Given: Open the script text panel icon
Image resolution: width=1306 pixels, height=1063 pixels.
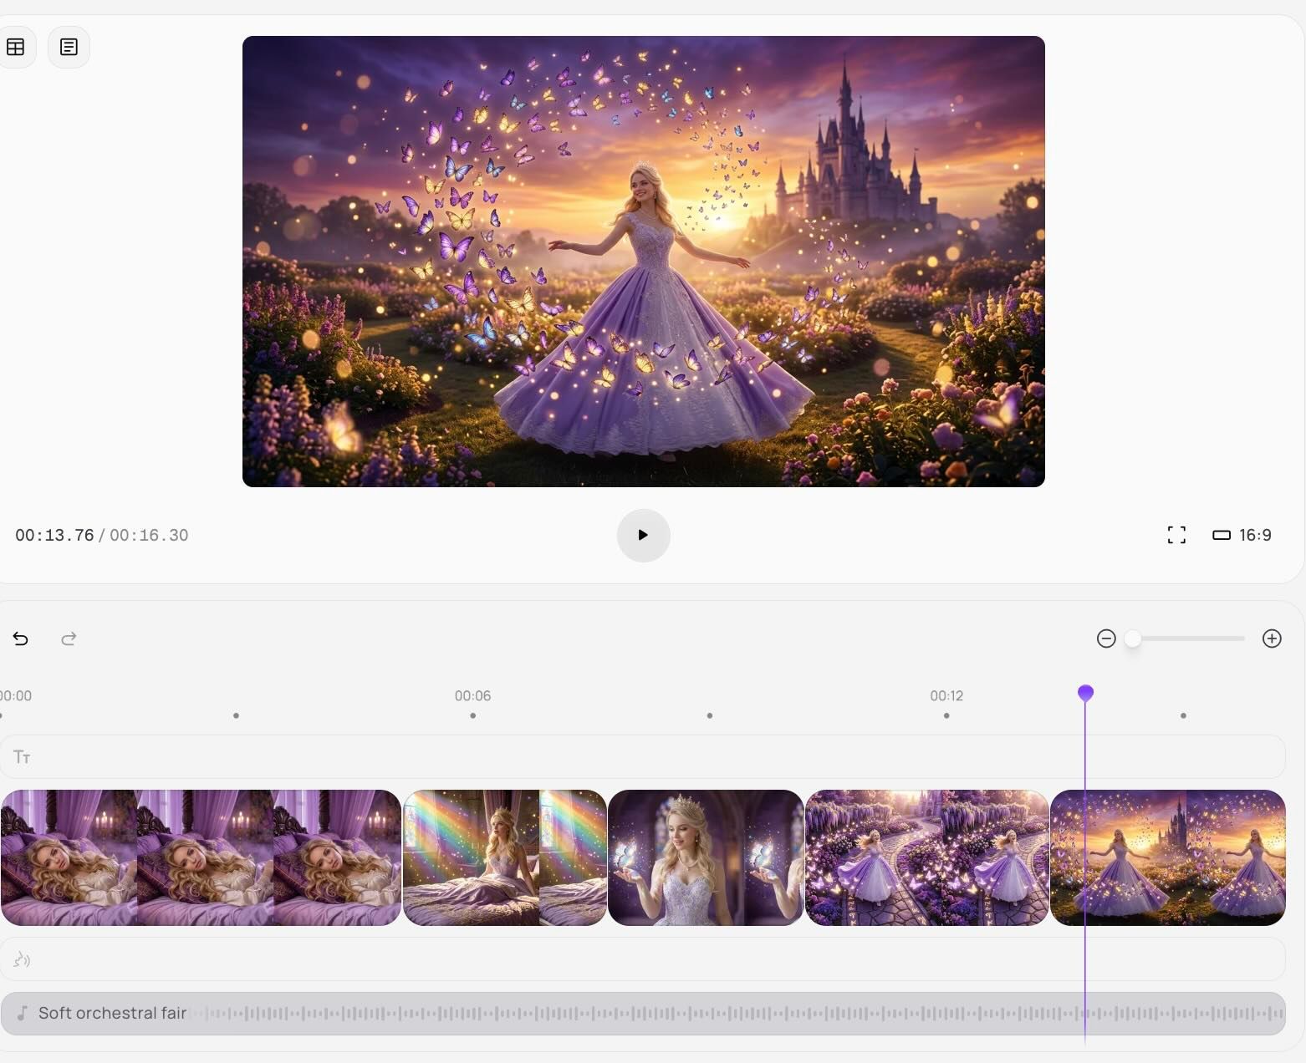Looking at the screenshot, I should click(69, 47).
